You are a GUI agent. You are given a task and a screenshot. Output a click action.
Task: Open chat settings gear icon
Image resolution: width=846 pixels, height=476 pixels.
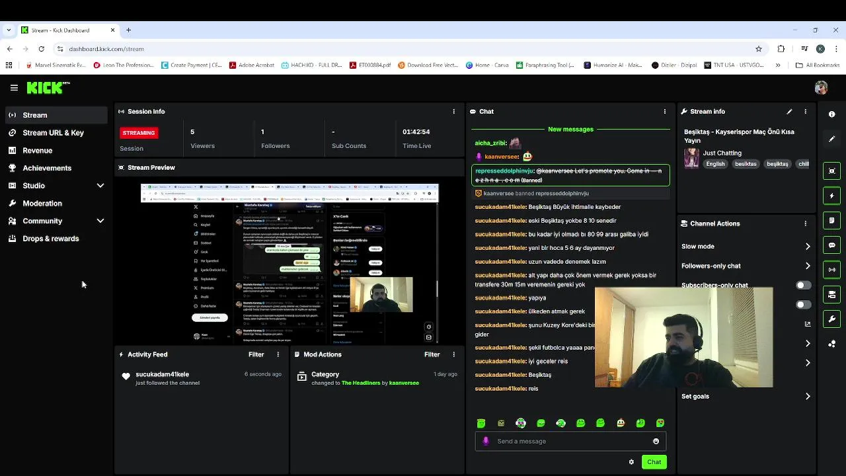pyautogui.click(x=631, y=462)
